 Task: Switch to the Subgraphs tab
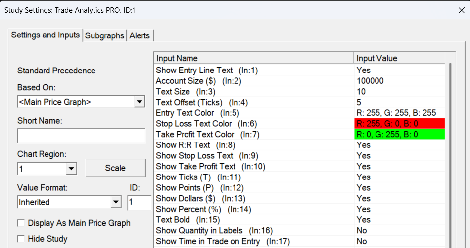point(104,35)
